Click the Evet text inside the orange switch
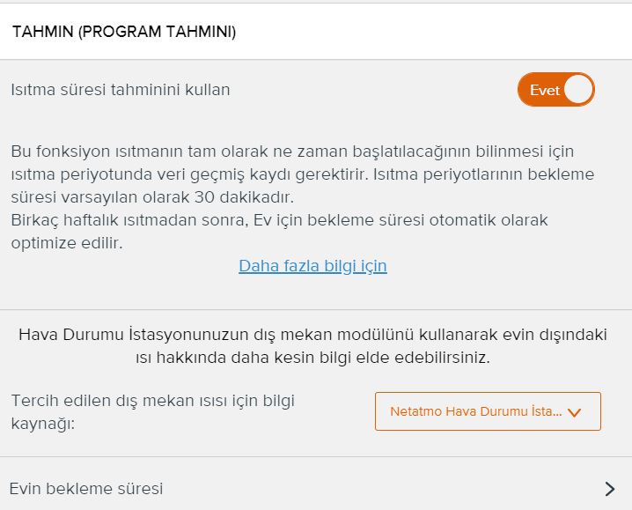The width and height of the screenshot is (632, 510). pyautogui.click(x=545, y=90)
